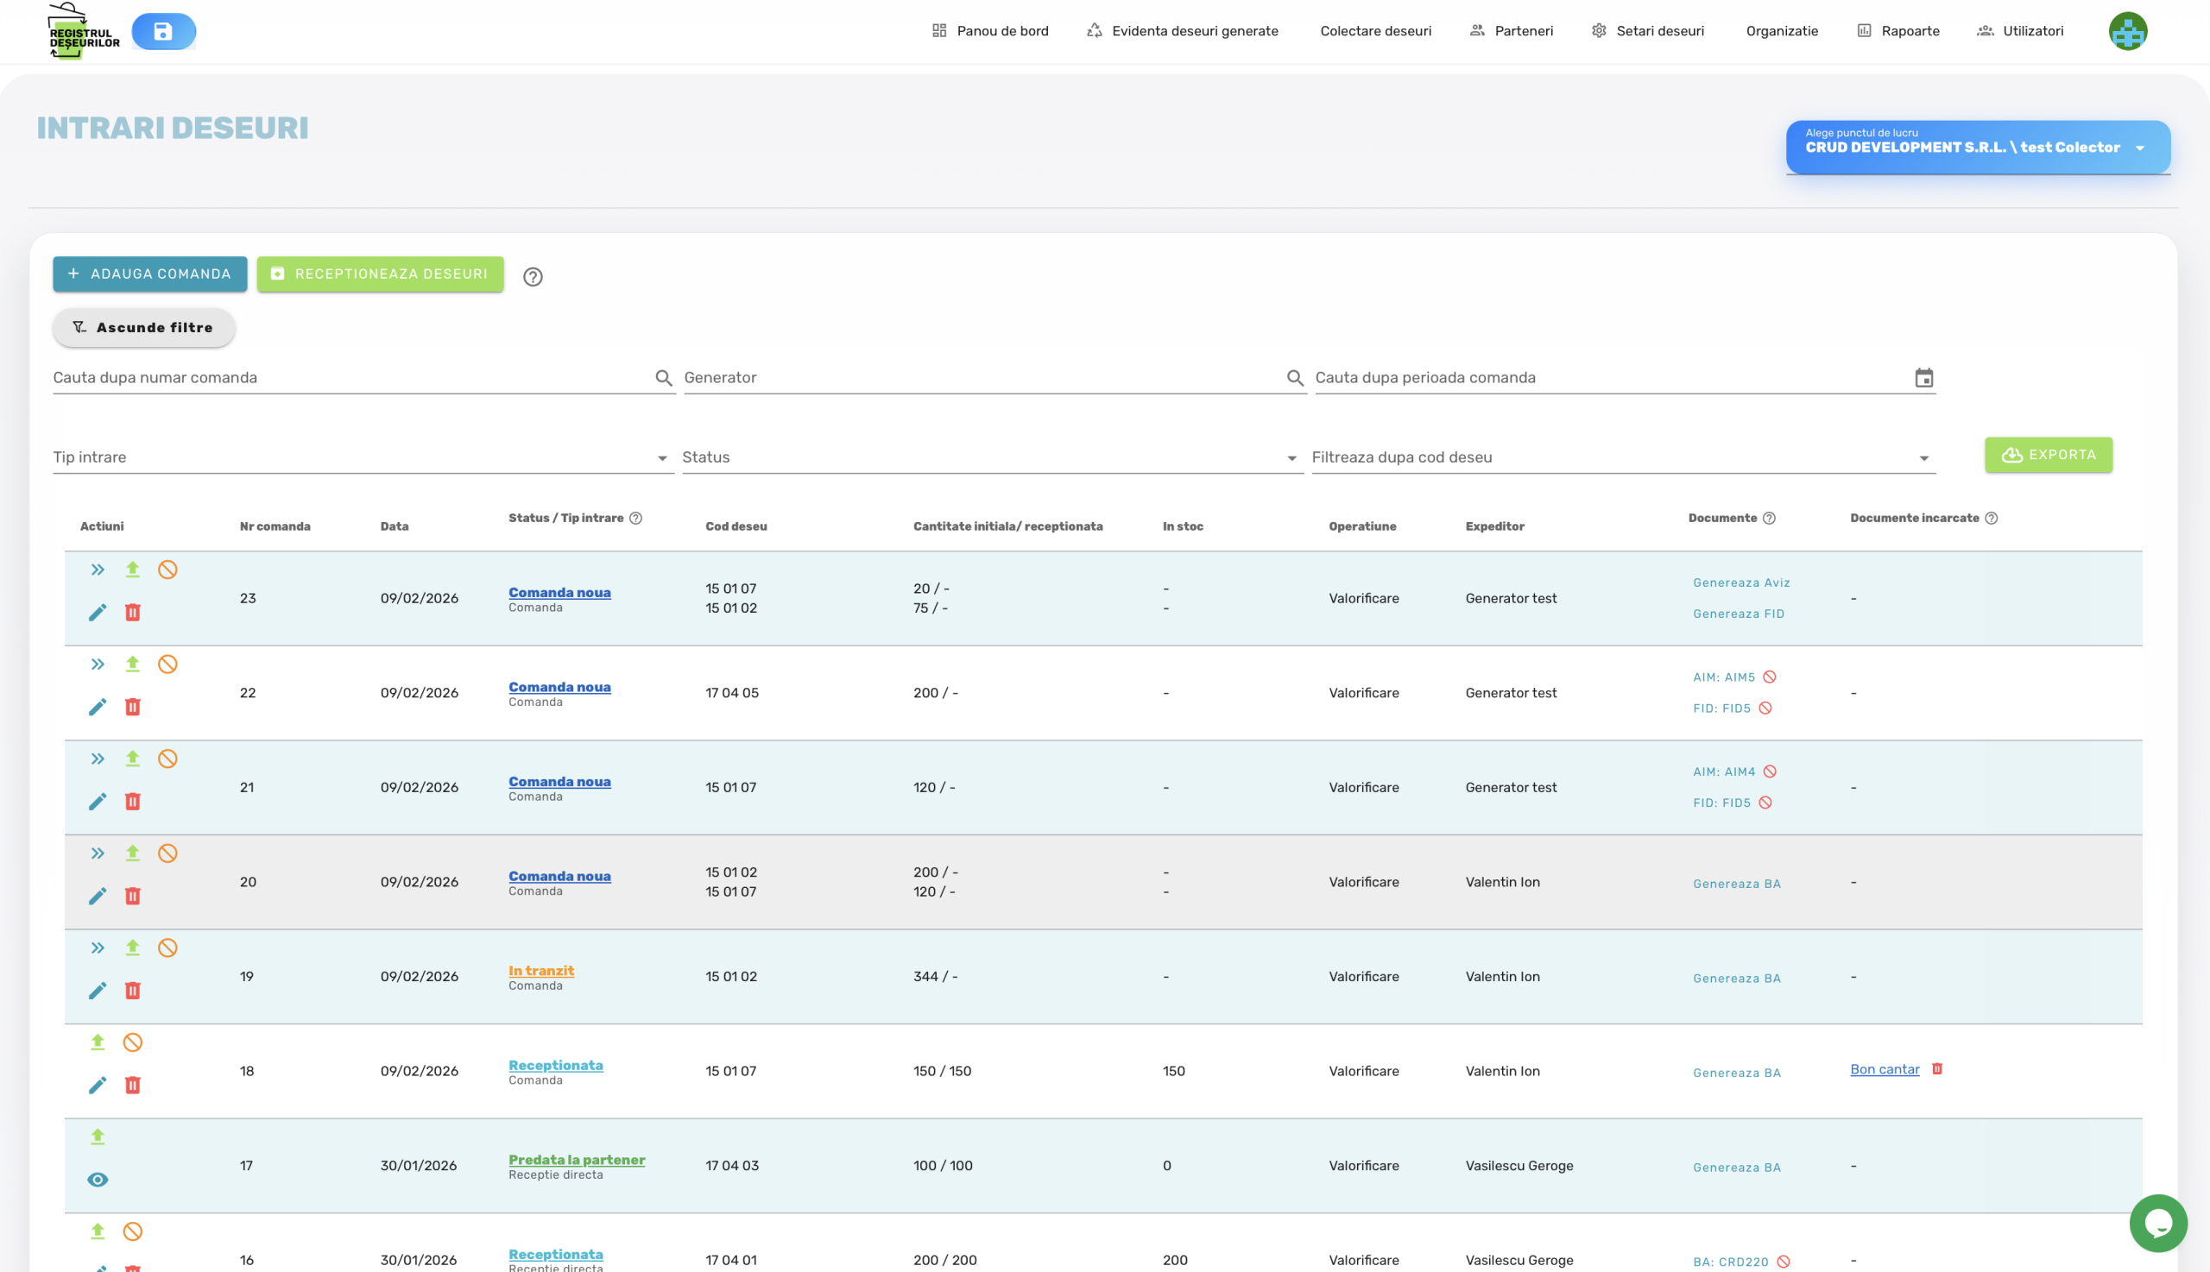View order 17 with the eye icon
Viewport: 2210px width, 1272px height.
coord(97,1181)
